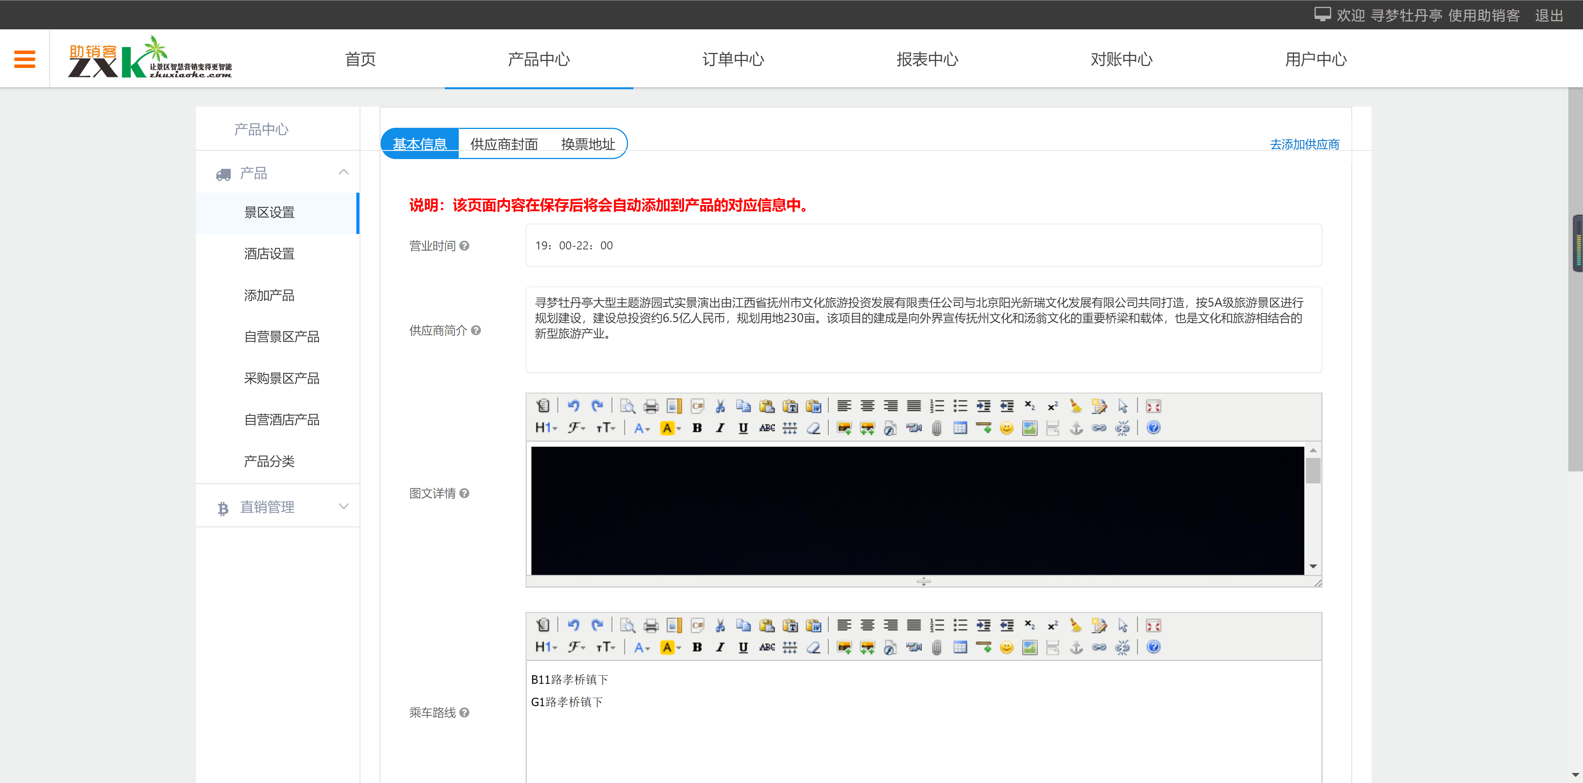Collapse the 产品 sidebar section
1583x783 pixels.
344,173
